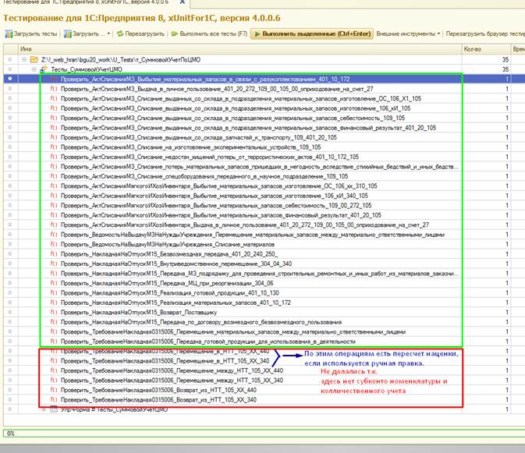Screen dimensions: 525x453
Task: Click the status circle of the highlighted first test row
Action: point(9,79)
